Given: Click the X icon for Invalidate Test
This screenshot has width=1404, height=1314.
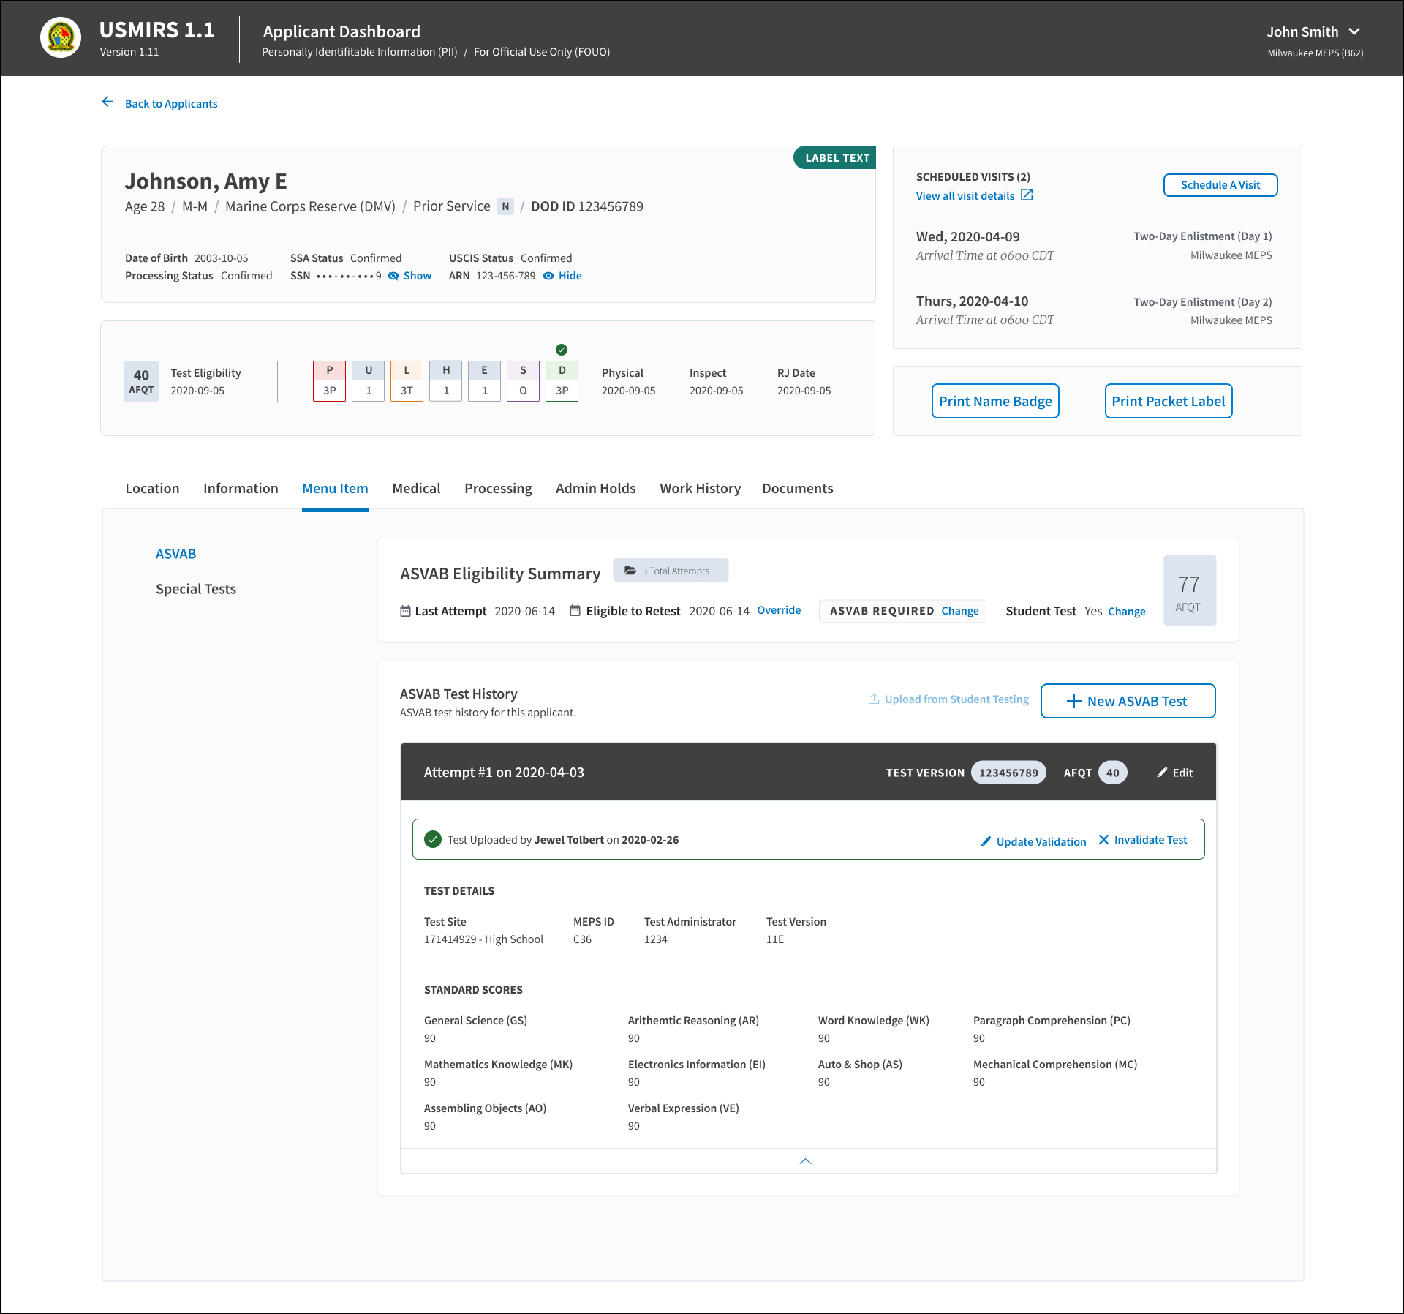Looking at the screenshot, I should click(1103, 840).
